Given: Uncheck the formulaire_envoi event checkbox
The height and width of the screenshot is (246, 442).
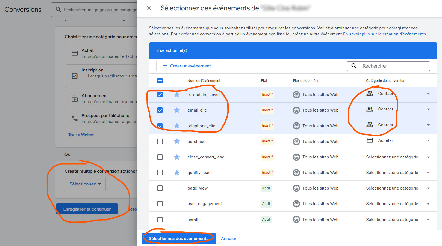Looking at the screenshot, I should coord(160,95).
